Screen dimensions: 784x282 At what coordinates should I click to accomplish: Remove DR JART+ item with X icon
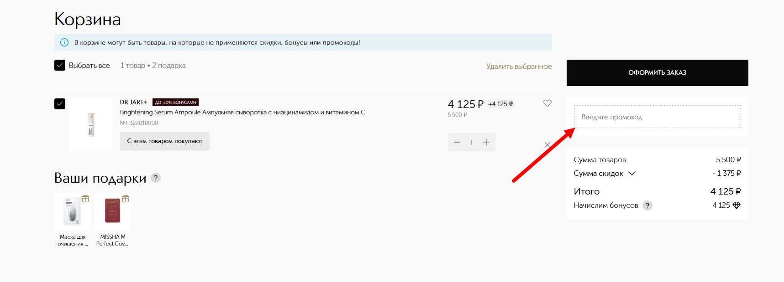(547, 145)
